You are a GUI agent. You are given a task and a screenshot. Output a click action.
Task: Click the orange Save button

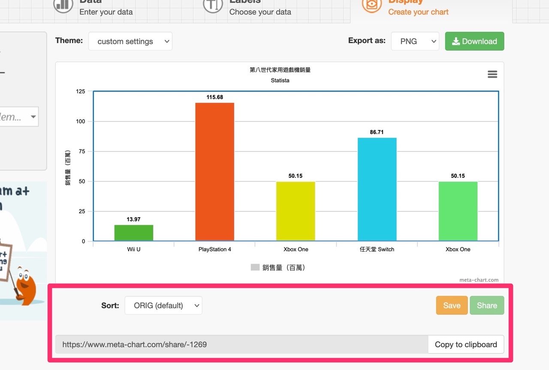pos(452,306)
